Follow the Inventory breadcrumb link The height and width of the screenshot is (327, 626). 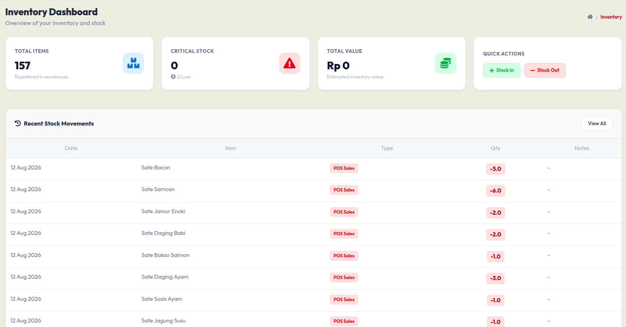[x=611, y=17]
